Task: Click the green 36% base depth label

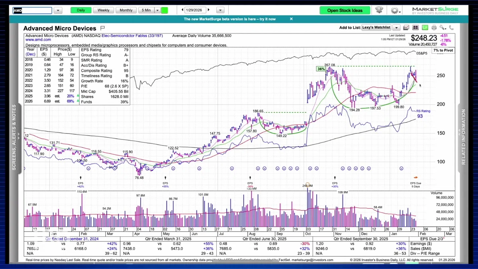Action: (321, 69)
